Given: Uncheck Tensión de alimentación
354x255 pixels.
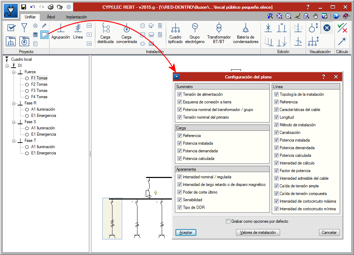Looking at the screenshot, I should (x=179, y=94).
